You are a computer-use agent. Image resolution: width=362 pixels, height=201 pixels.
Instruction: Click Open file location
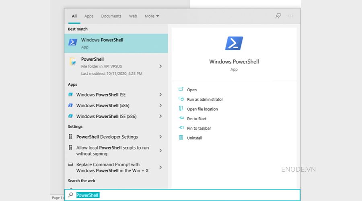tap(202, 109)
